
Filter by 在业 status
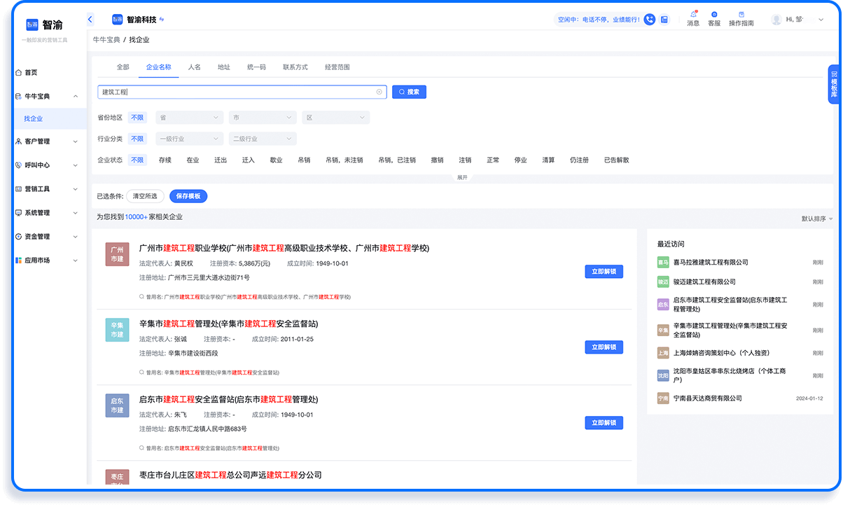(x=193, y=160)
